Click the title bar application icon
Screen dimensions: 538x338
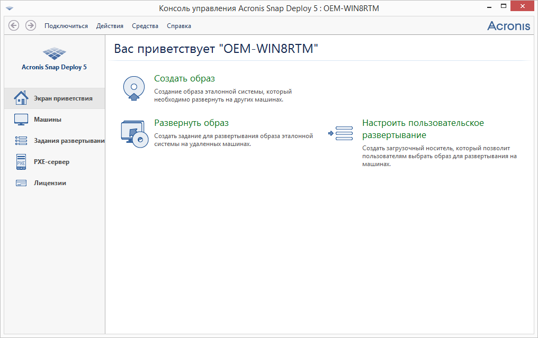coord(10,8)
